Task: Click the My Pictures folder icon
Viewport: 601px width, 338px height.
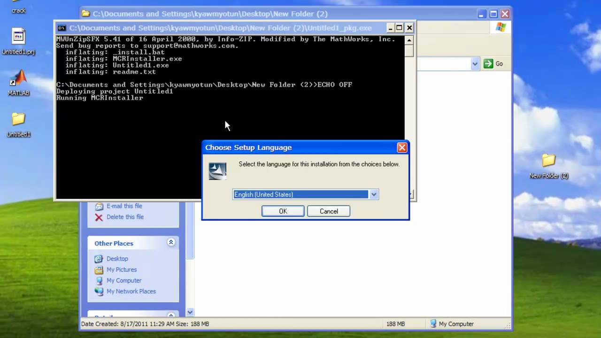Action: tap(99, 269)
